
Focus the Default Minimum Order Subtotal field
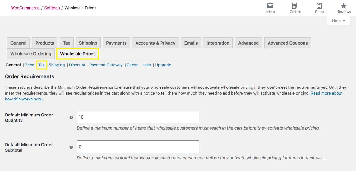click(138, 147)
